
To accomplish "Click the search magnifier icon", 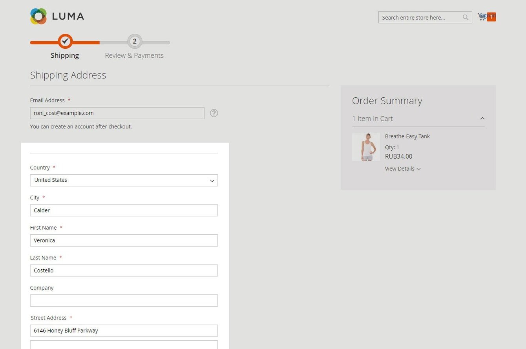I will [x=466, y=17].
